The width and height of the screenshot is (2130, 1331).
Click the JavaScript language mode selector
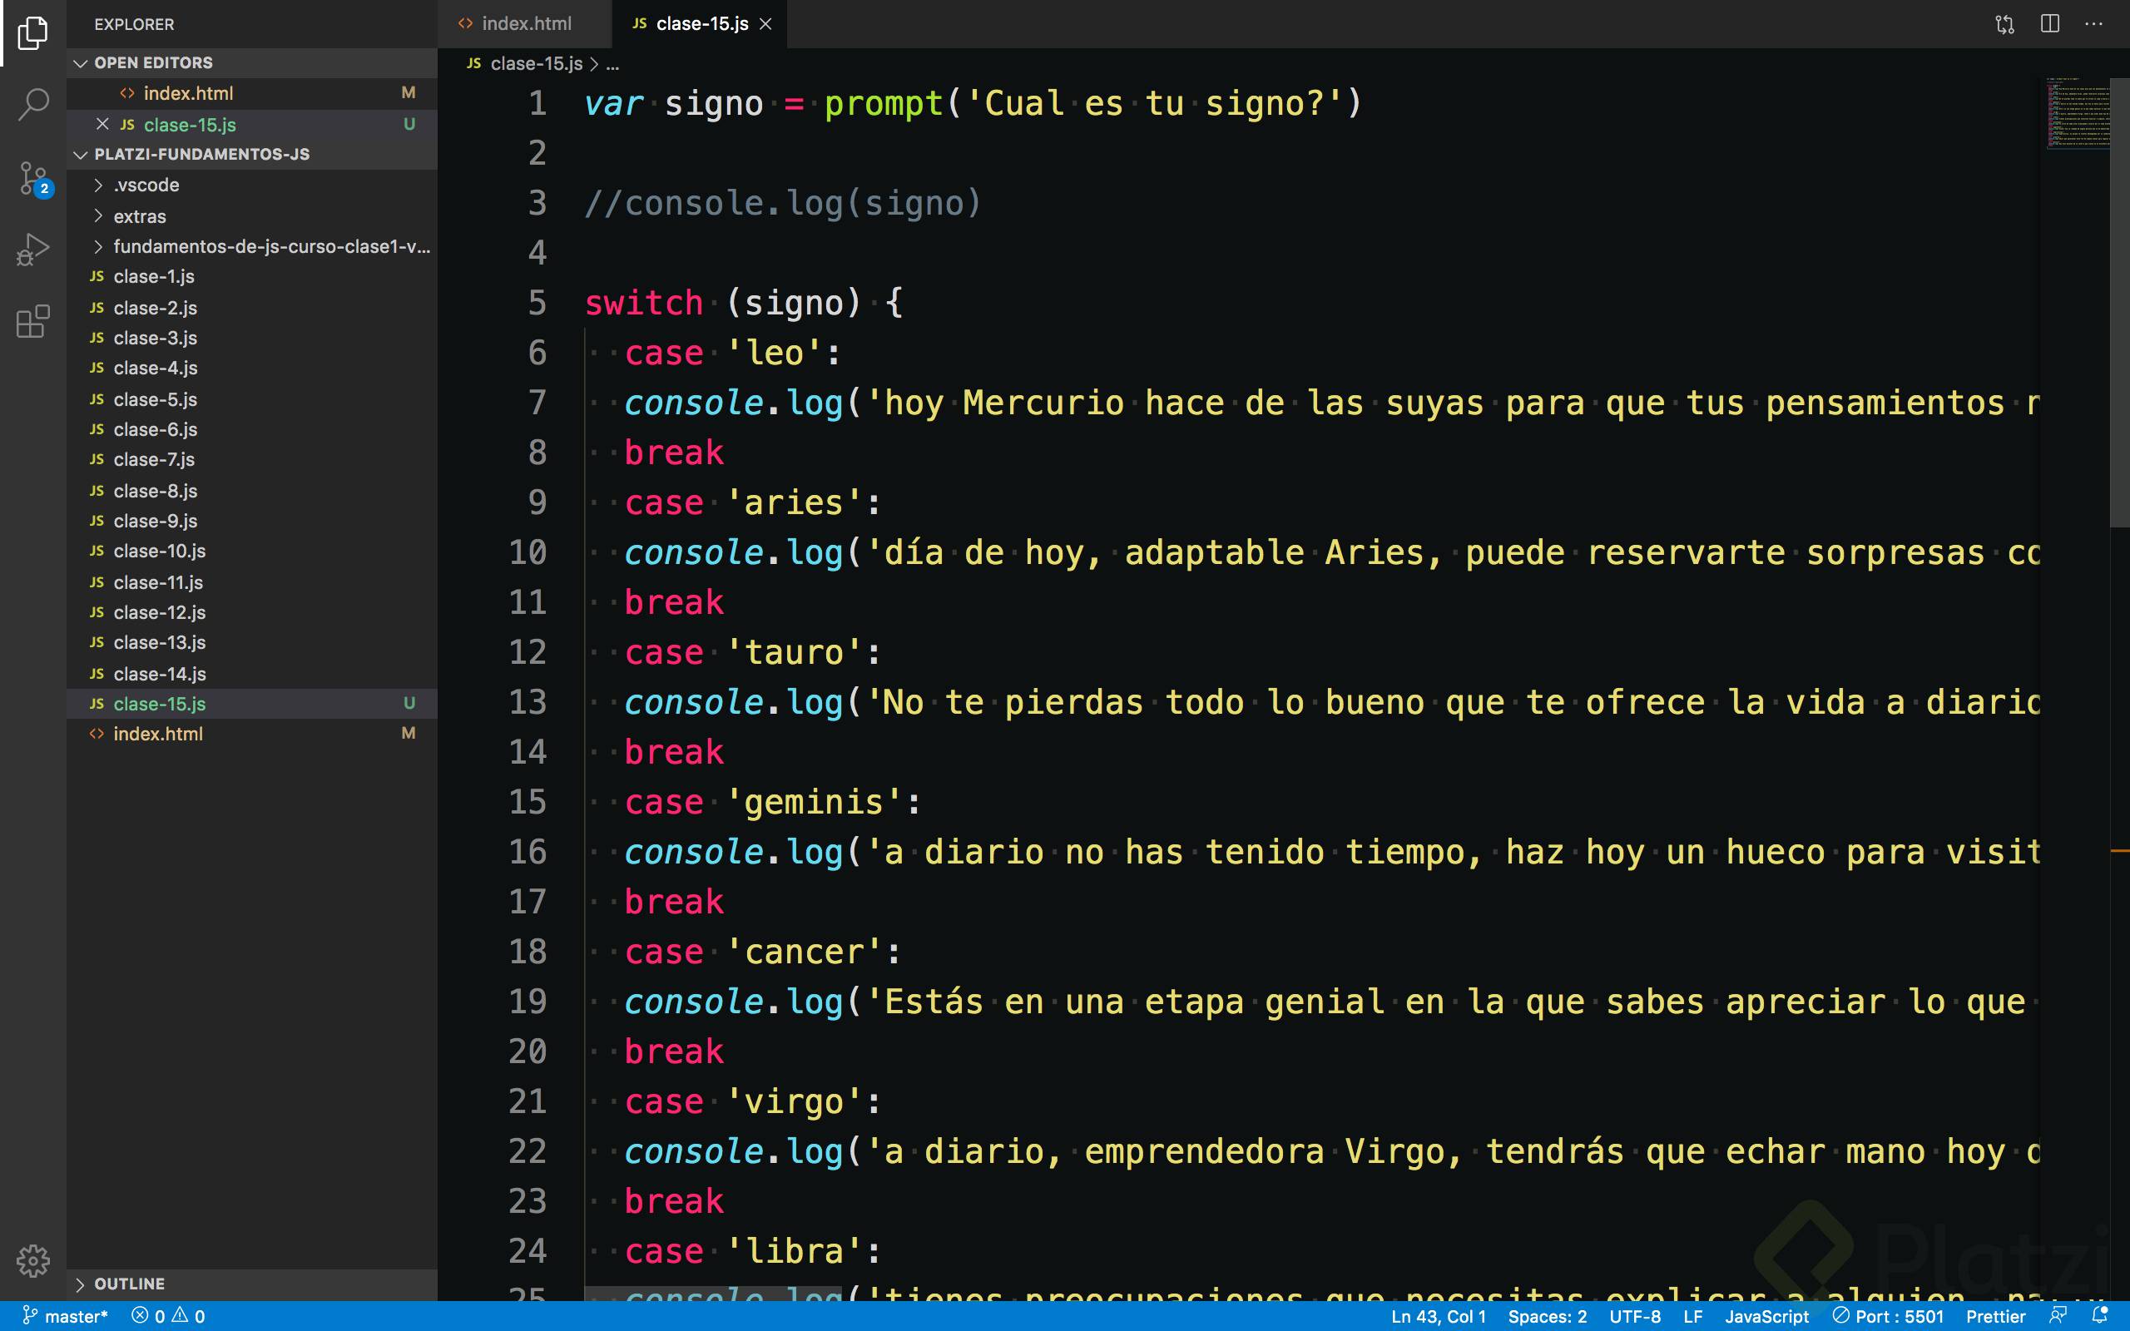(1766, 1316)
